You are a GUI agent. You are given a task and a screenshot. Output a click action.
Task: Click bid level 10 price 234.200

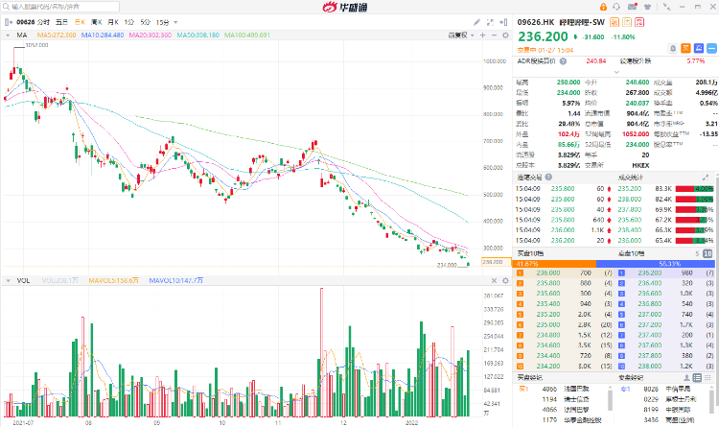(x=548, y=367)
